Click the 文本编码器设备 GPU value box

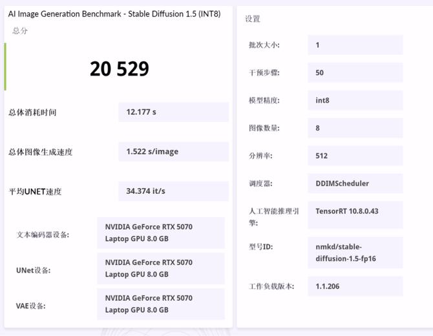pyautogui.click(x=160, y=233)
